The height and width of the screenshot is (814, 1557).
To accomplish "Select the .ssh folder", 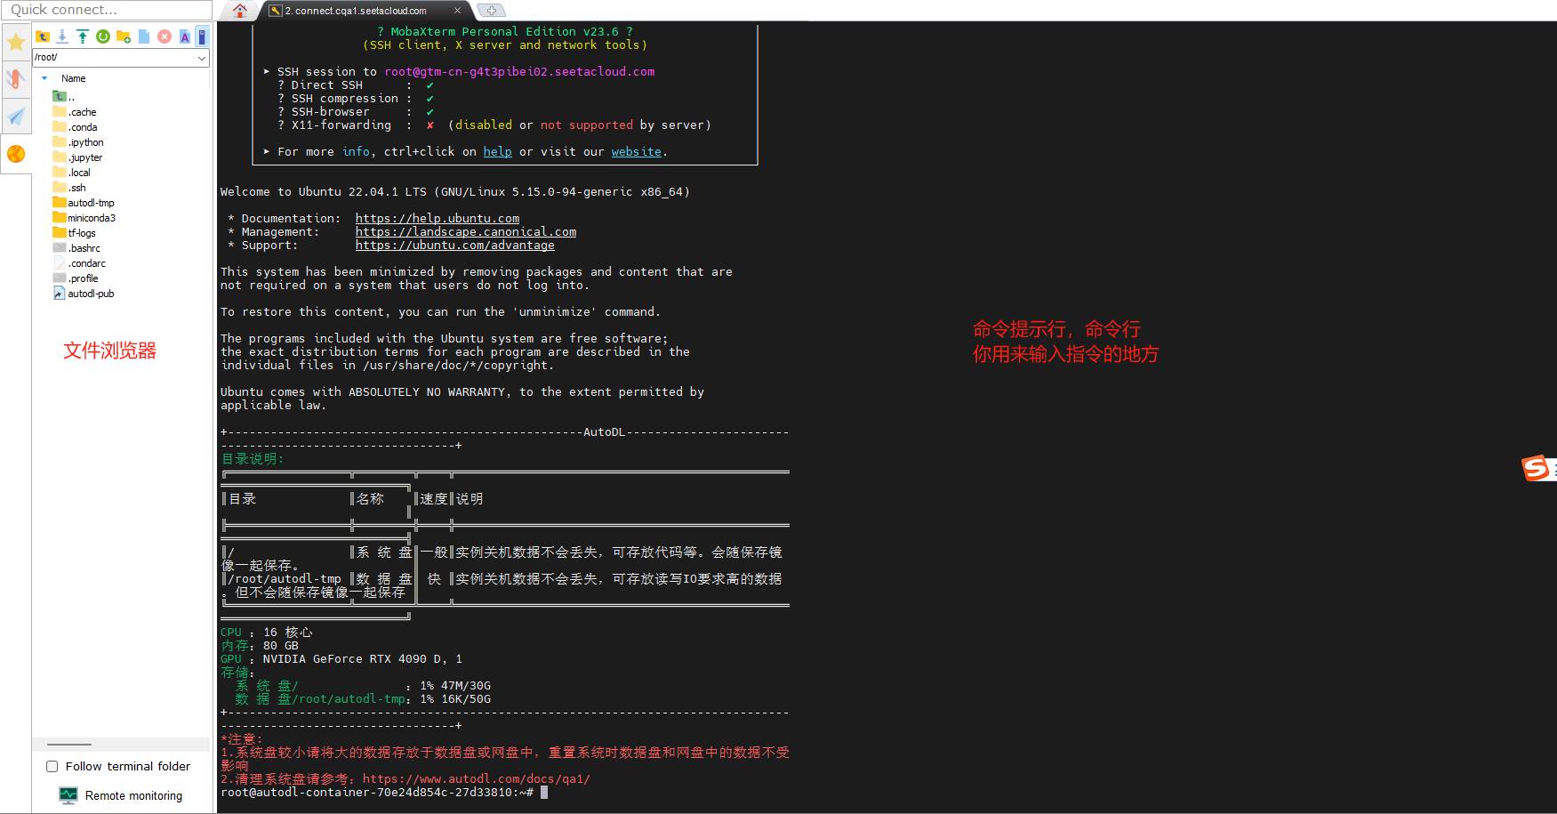I will (69, 188).
